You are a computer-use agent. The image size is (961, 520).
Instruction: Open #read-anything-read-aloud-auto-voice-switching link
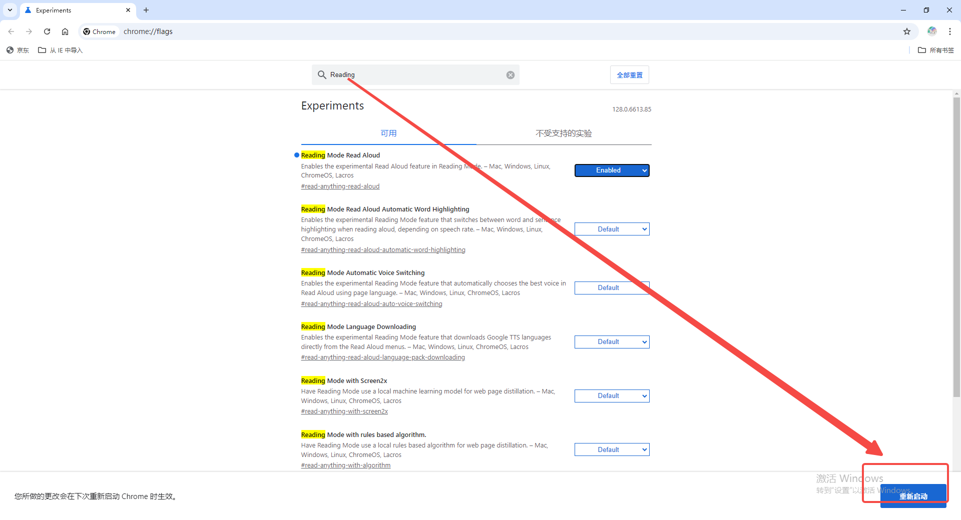(x=372, y=303)
